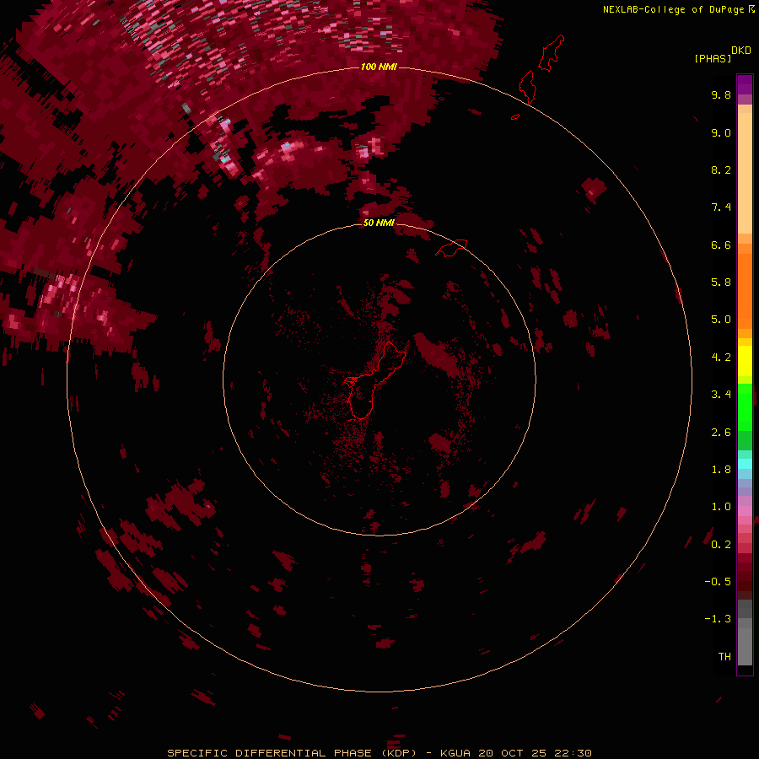Click the KGUA station ID in the caption
759x759 pixels.
click(455, 753)
